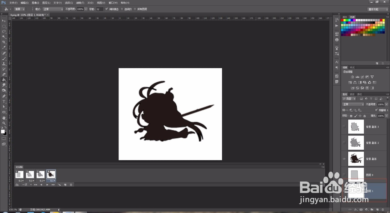Open the layer fill dropdown arrow

[x=386, y=116]
